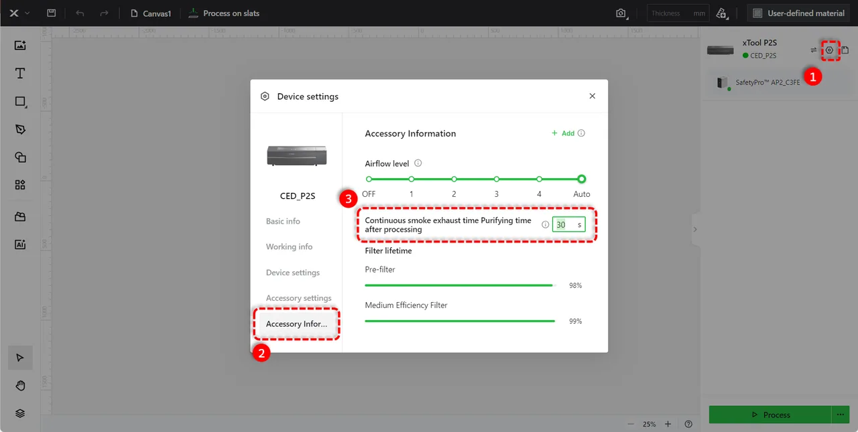This screenshot has width=858, height=432.
Task: Open Process on slats mode dropdown
Action: point(224,13)
